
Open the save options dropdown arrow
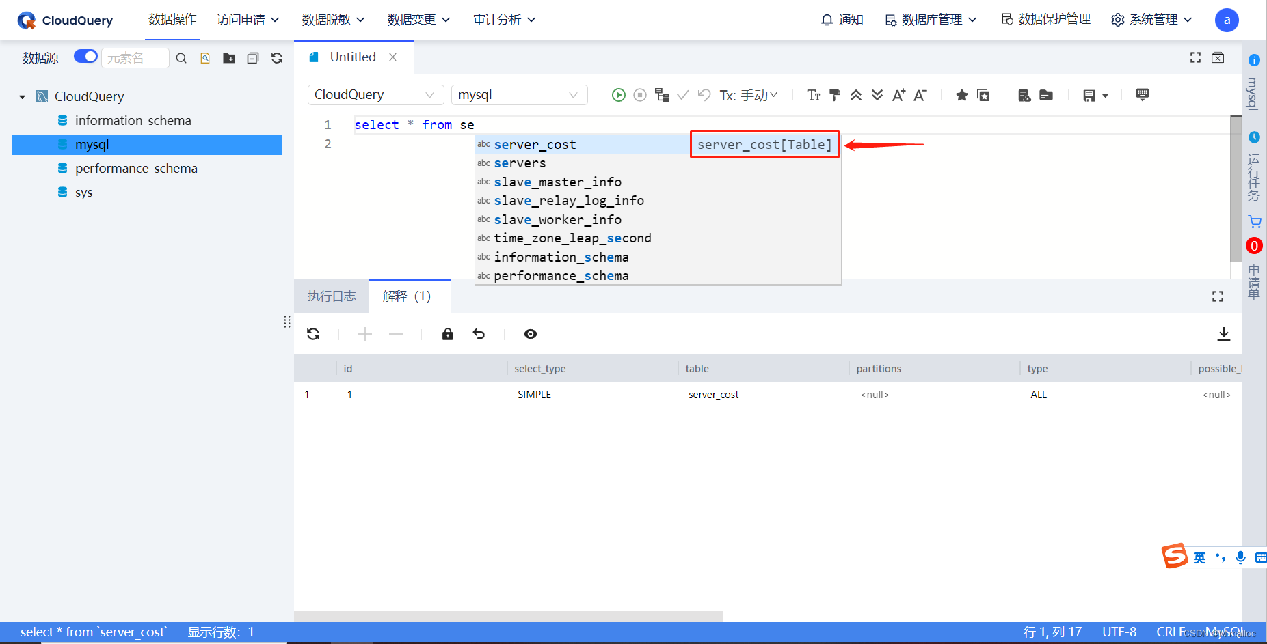1105,96
